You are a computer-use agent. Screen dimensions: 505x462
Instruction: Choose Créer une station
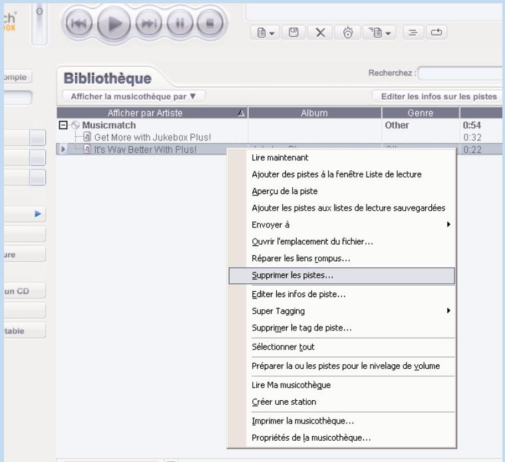pyautogui.click(x=342, y=402)
